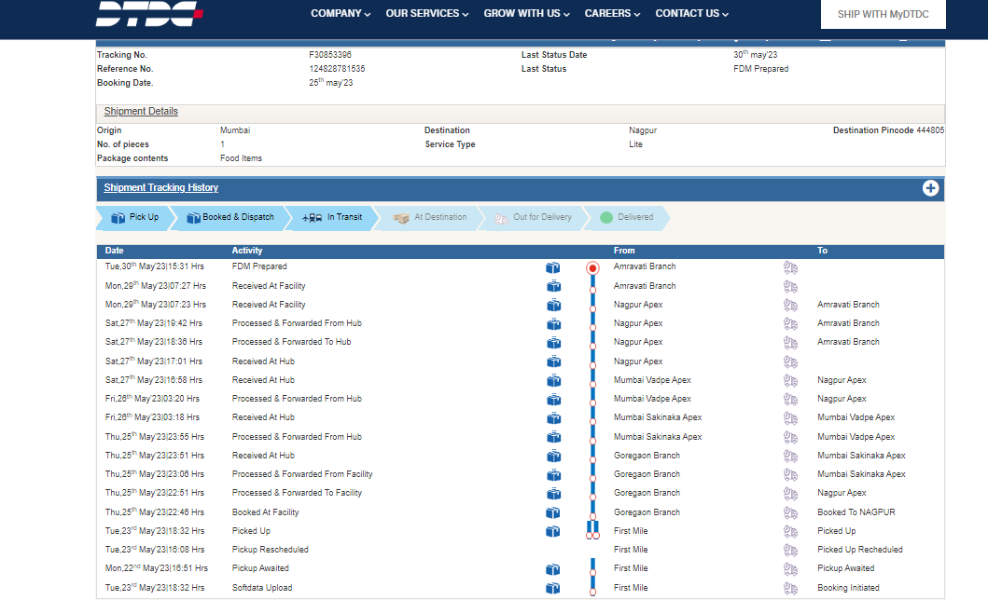Click the At Destination package icon
This screenshot has width=988, height=600.
click(x=402, y=218)
